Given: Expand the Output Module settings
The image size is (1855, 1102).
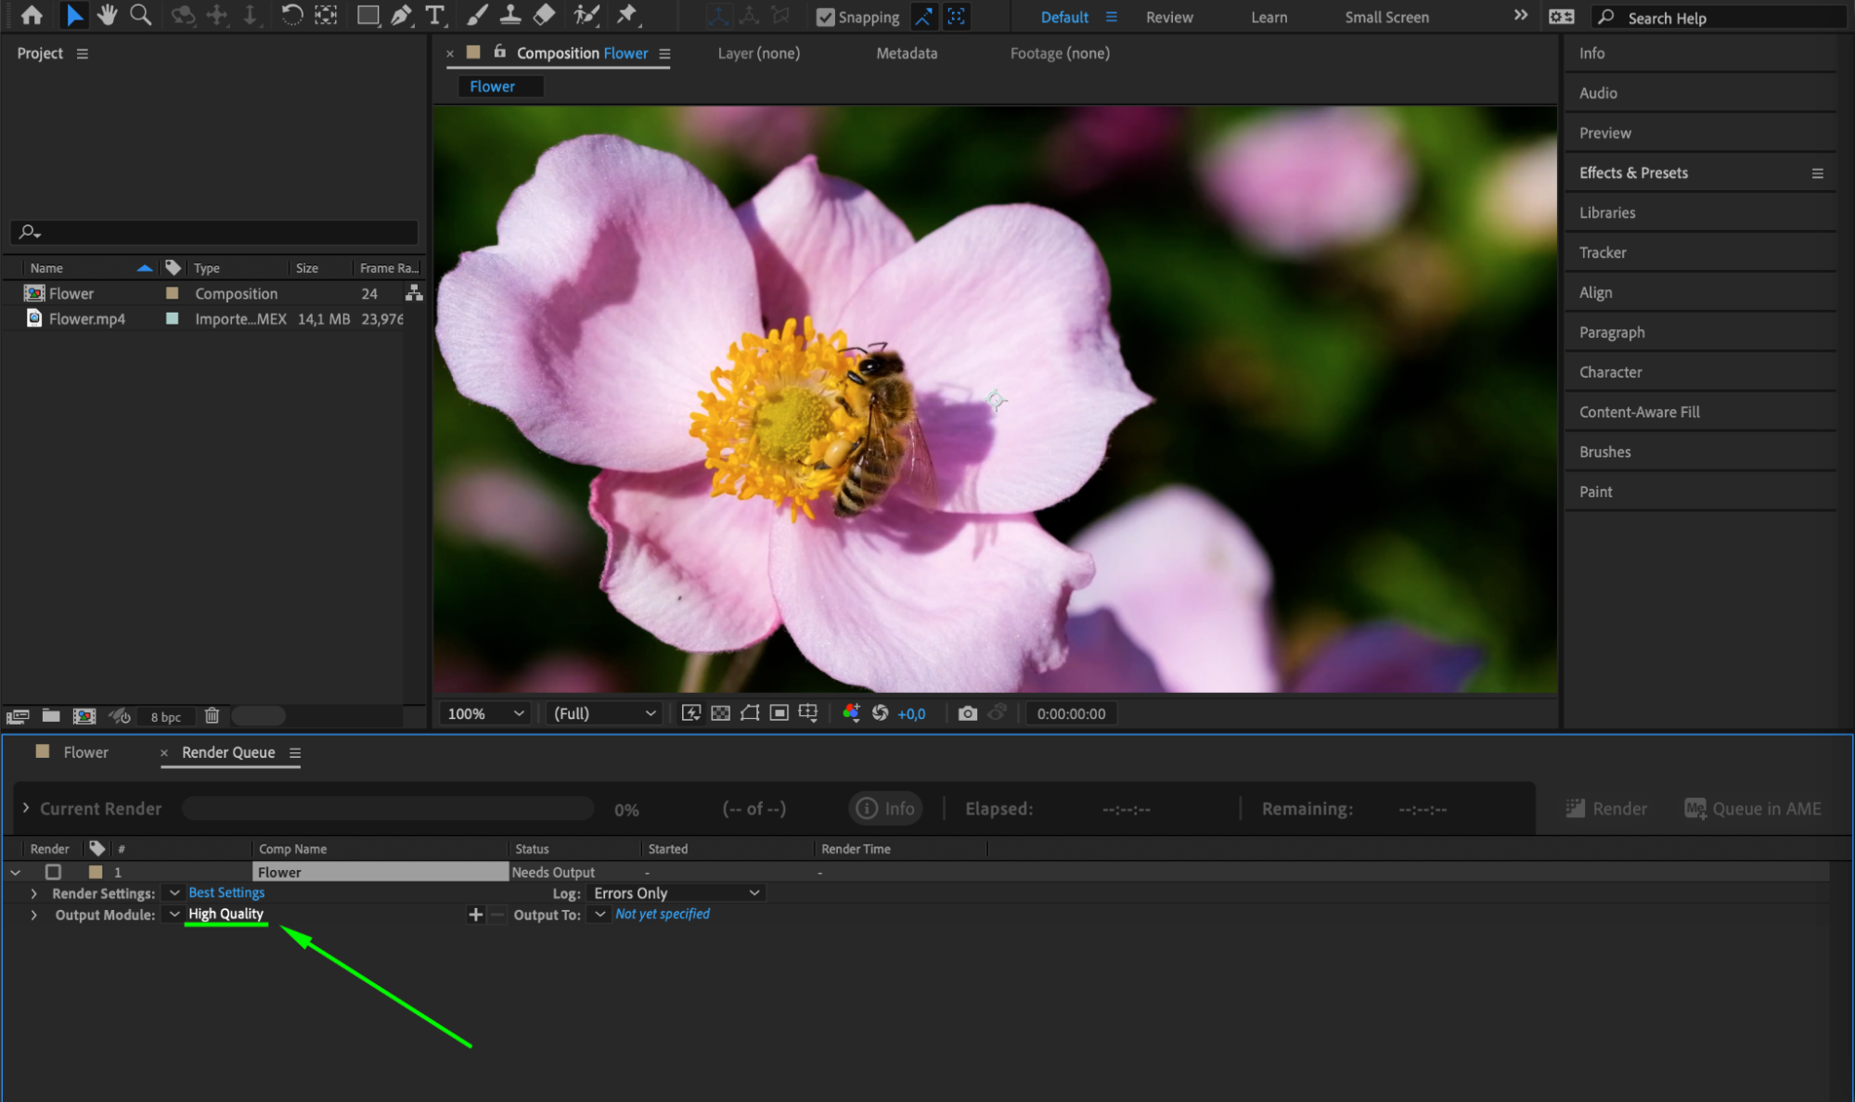Looking at the screenshot, I should tap(34, 915).
